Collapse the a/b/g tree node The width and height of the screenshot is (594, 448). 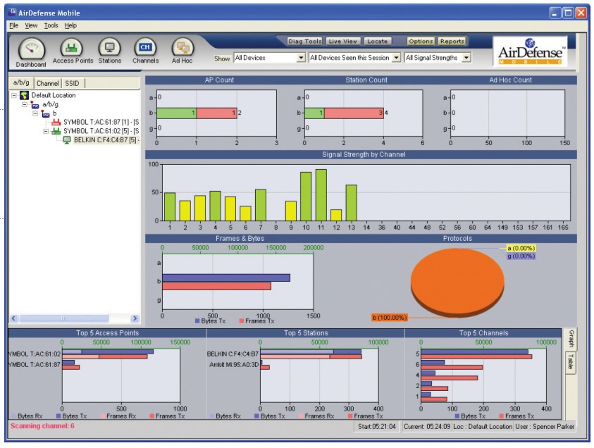point(25,104)
